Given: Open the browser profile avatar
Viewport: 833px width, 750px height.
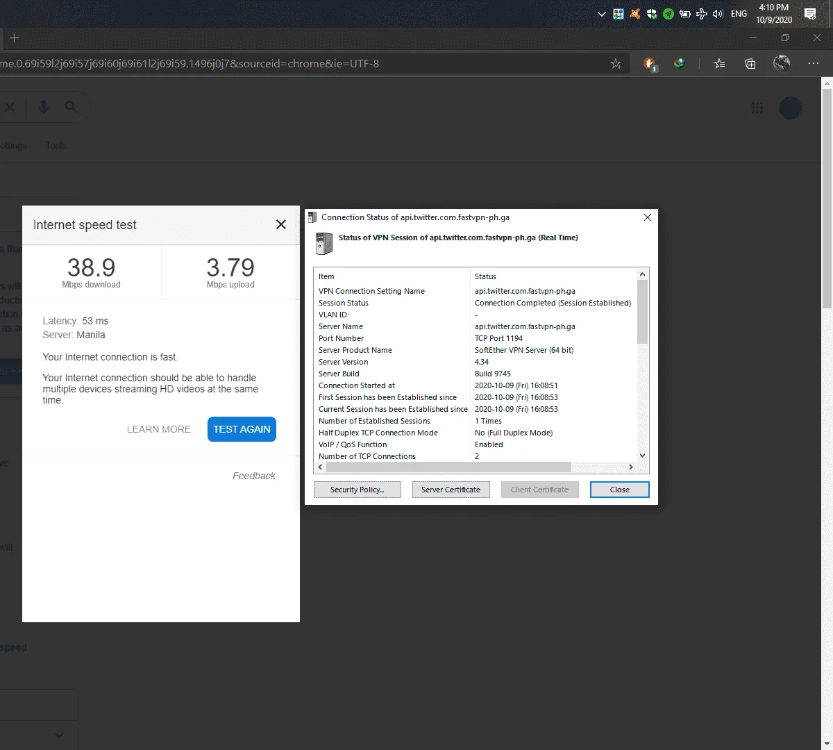Looking at the screenshot, I should (782, 63).
